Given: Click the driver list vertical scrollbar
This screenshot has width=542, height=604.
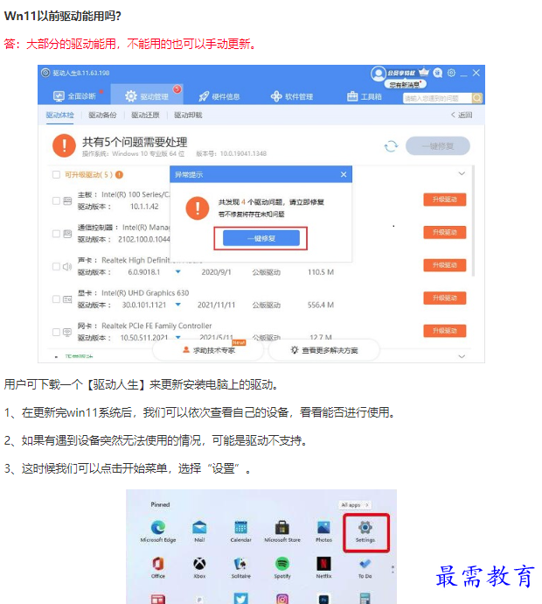Looking at the screenshot, I should pyautogui.click(x=473, y=221).
